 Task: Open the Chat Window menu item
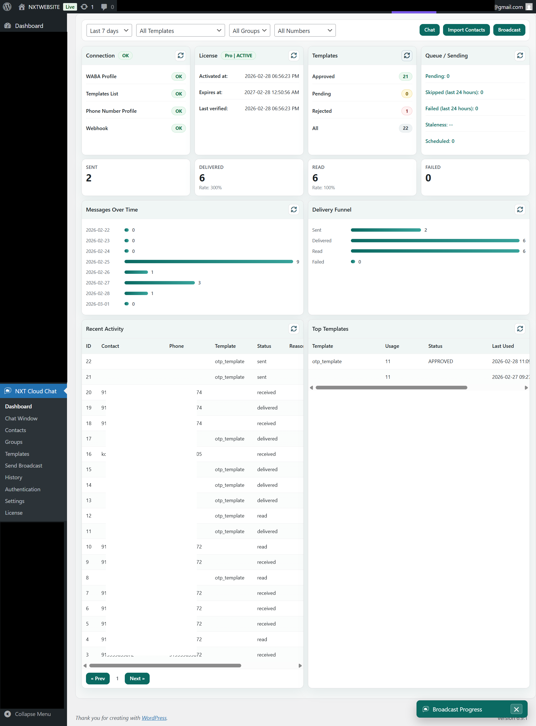coord(21,418)
